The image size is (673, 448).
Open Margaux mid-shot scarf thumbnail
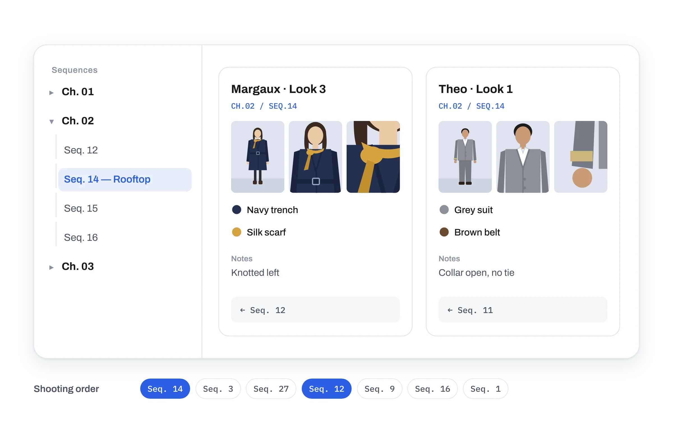315,157
